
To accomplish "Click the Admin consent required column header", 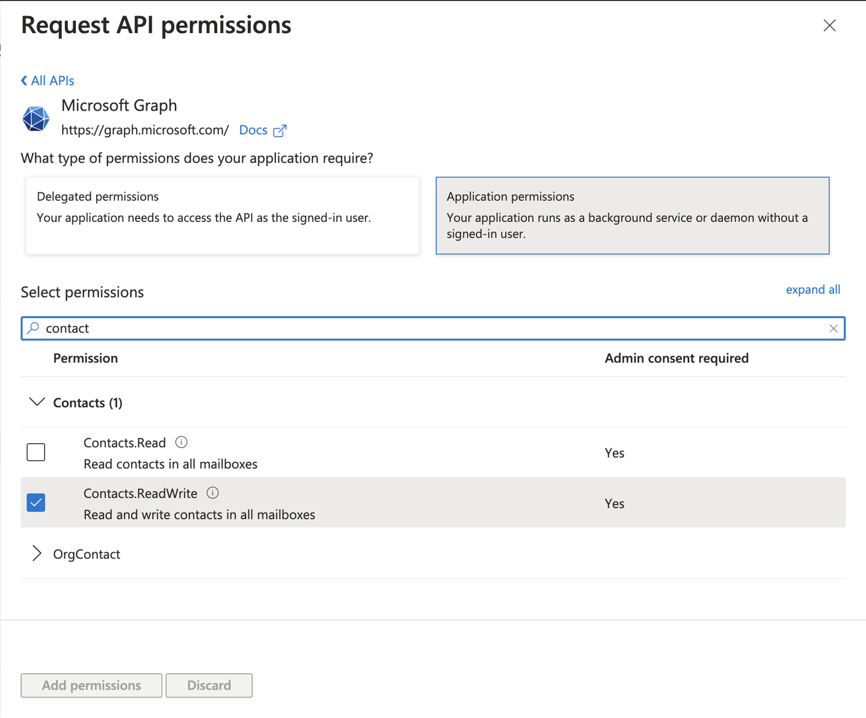I will point(677,358).
